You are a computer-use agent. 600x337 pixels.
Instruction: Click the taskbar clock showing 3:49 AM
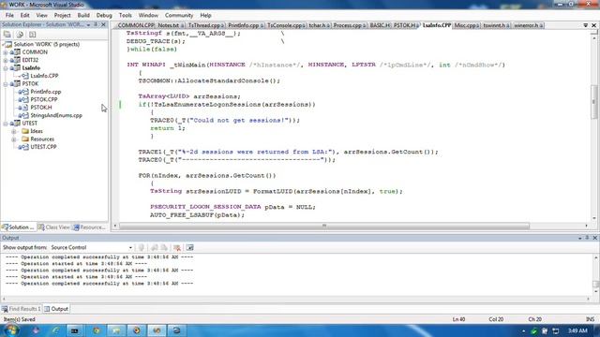[577, 330]
